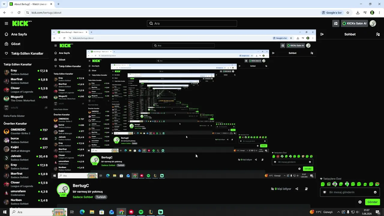Open the Windows Start menu
Screen dimensions: 384x216
click(5, 212)
